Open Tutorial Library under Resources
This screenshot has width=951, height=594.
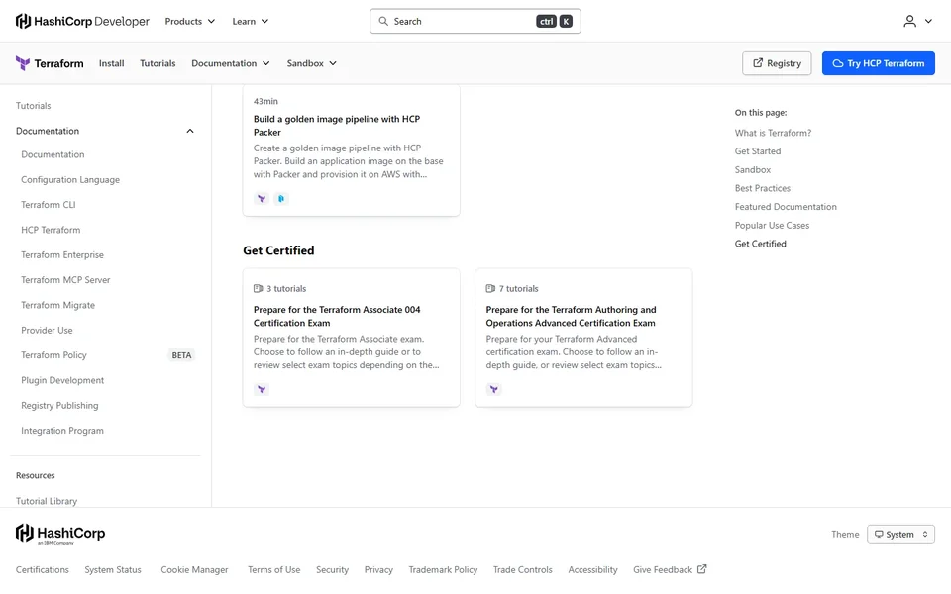[47, 501]
